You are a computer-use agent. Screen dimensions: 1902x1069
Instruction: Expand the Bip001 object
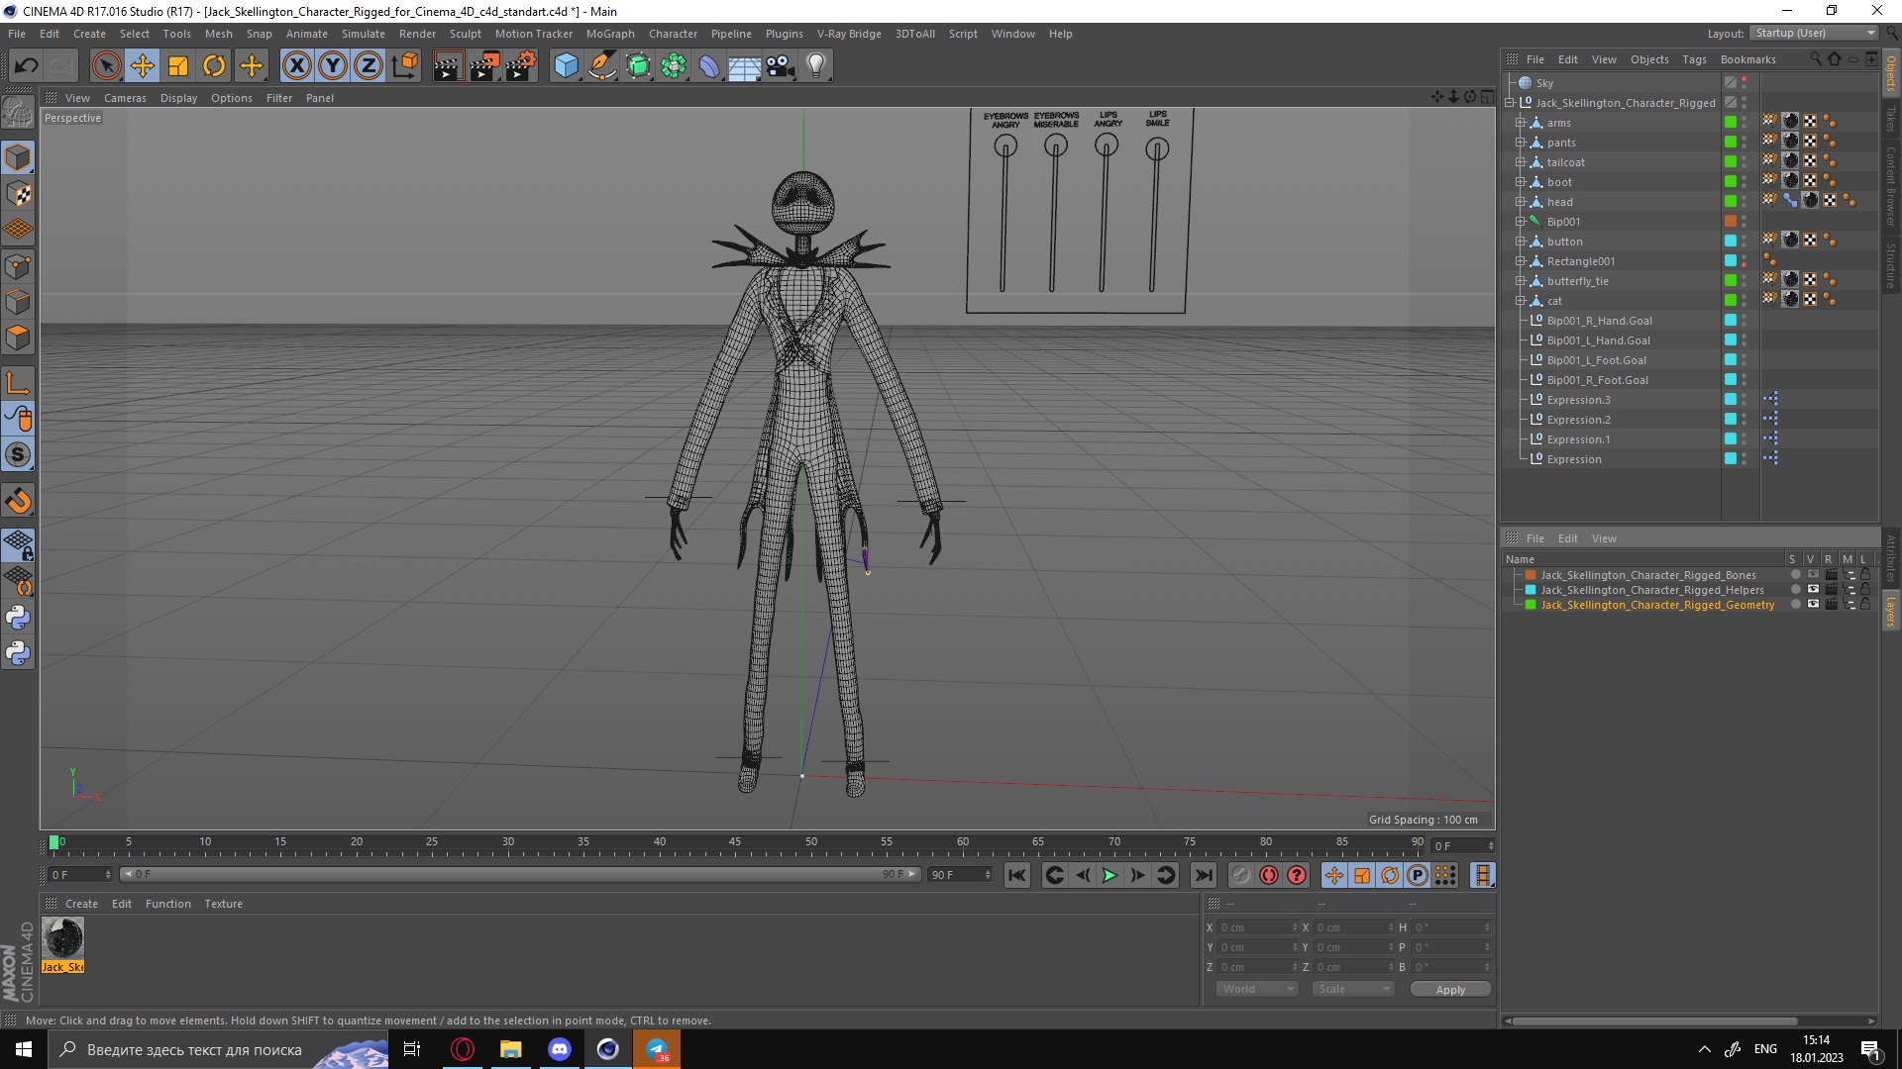pyautogui.click(x=1520, y=222)
